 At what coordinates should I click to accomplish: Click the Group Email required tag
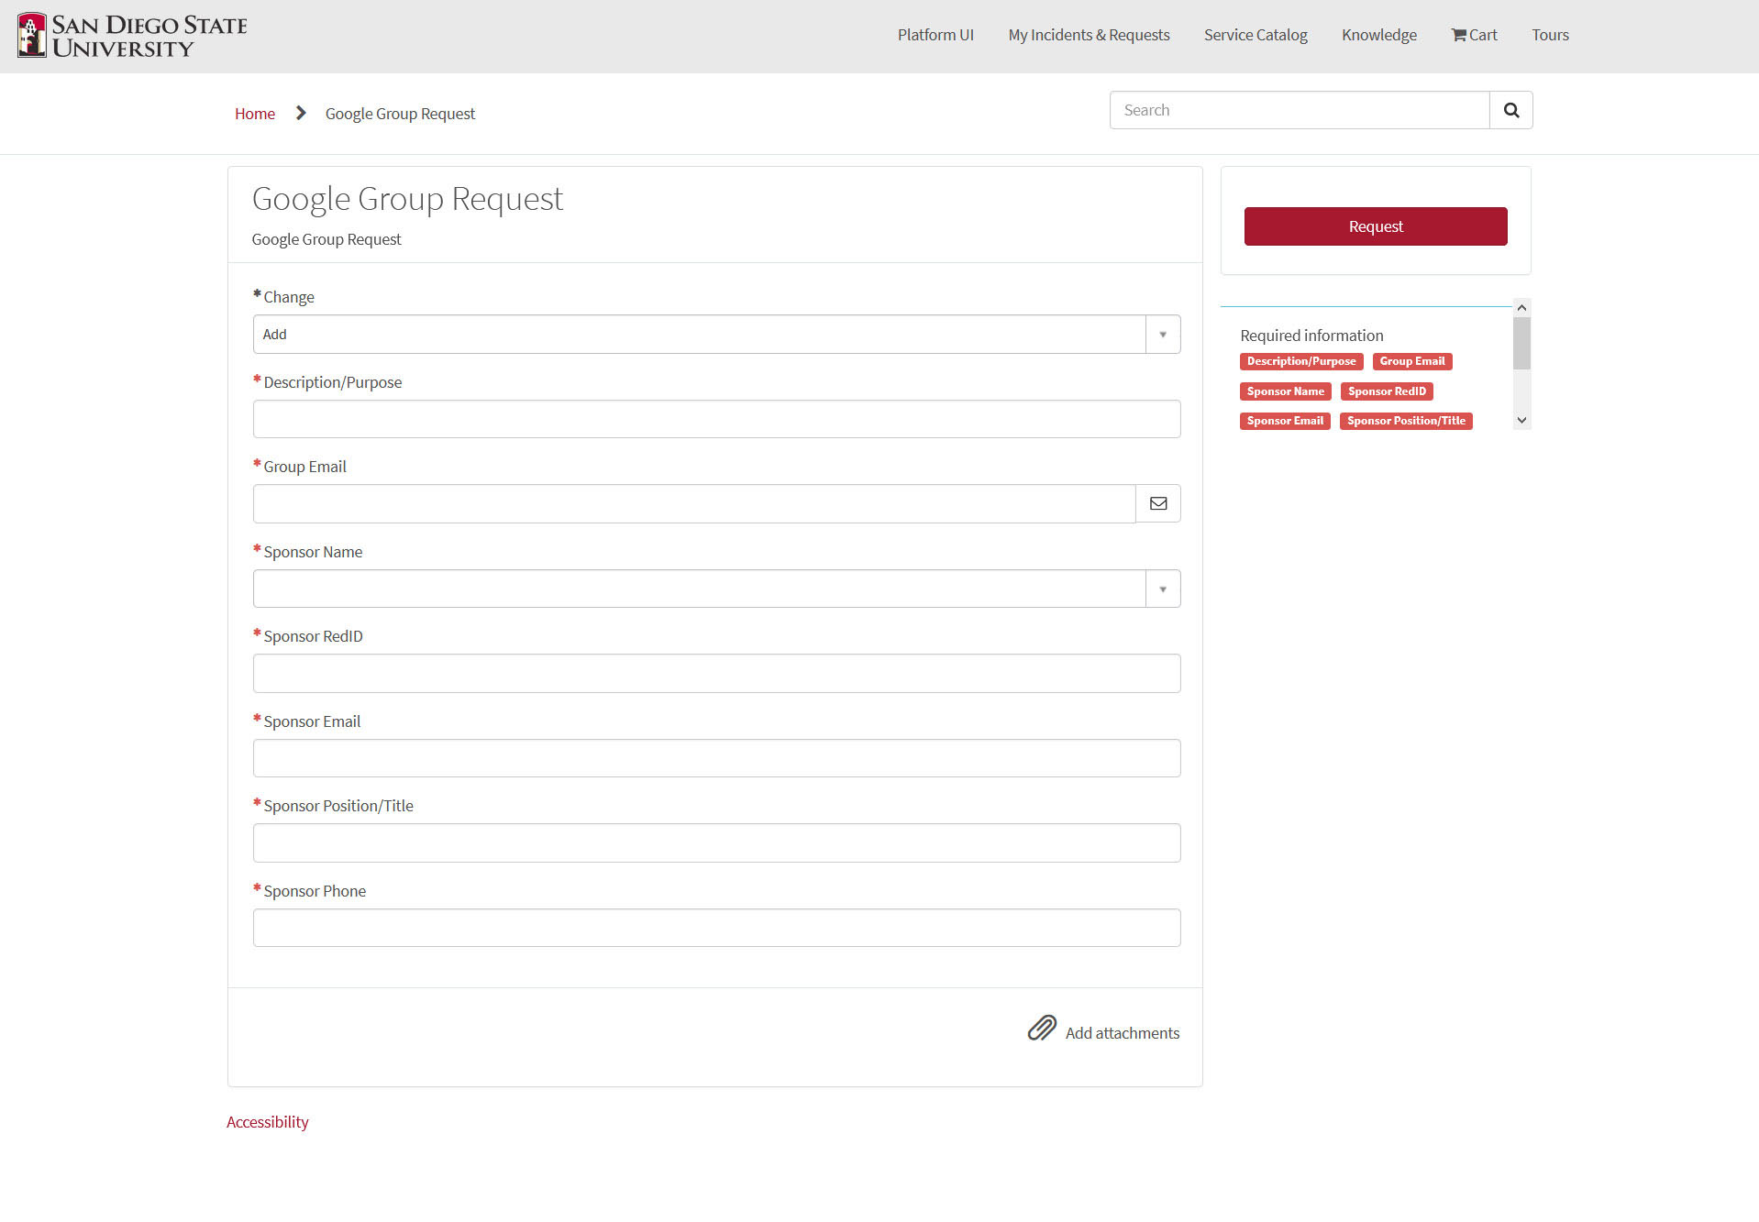[1412, 361]
